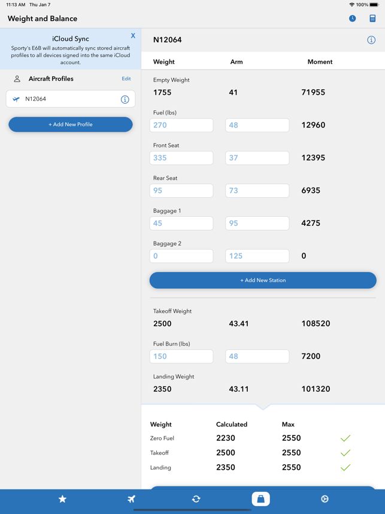Open the airplane tab in bottom bar
Image resolution: width=385 pixels, height=514 pixels.
131,499
